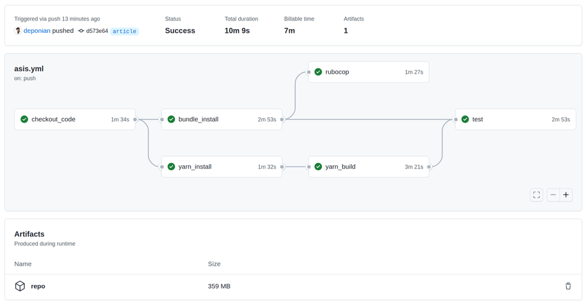Screen dimensions: 587x306
Task: Click the fullscreen workflow graph icon
Action: click(537, 195)
